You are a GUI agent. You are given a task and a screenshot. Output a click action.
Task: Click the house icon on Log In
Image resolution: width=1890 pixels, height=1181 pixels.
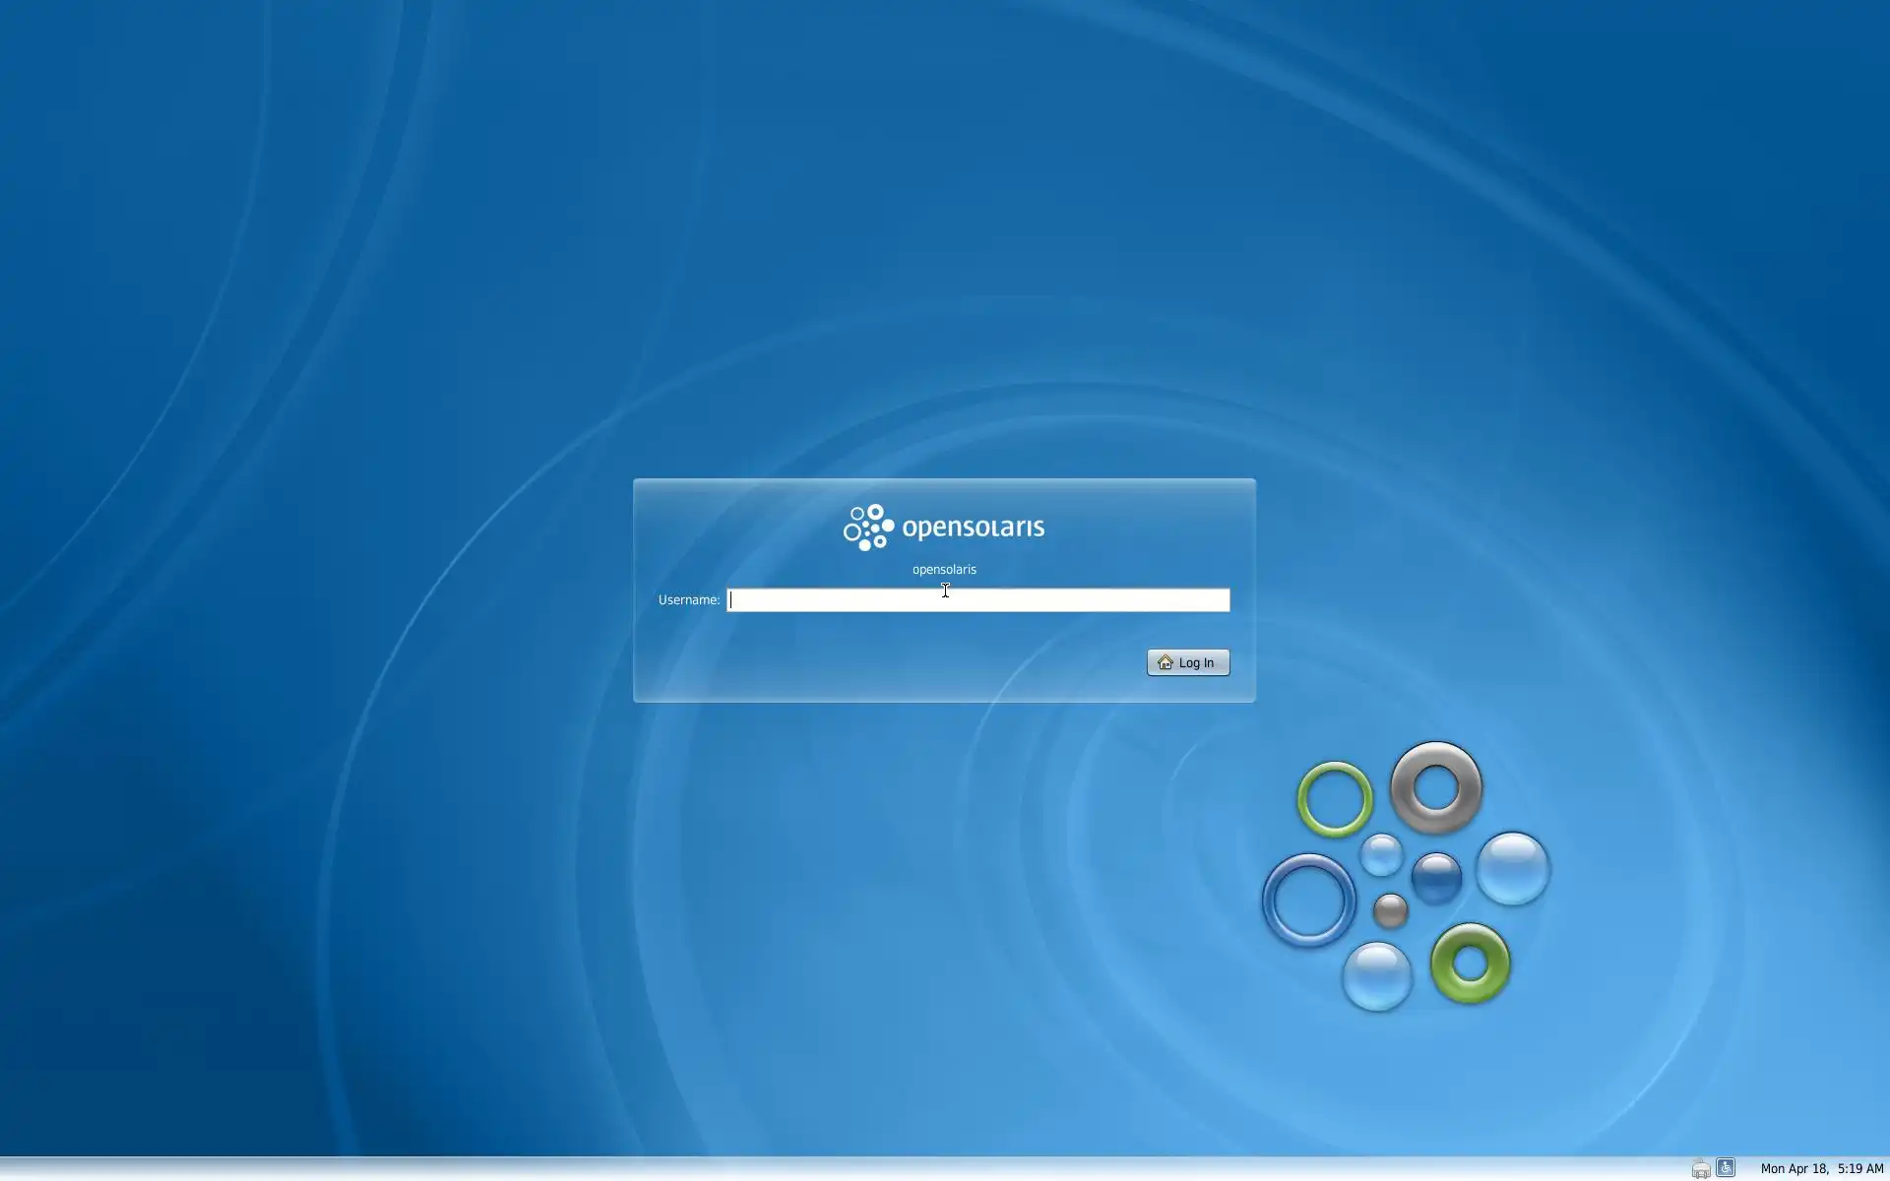1165,662
